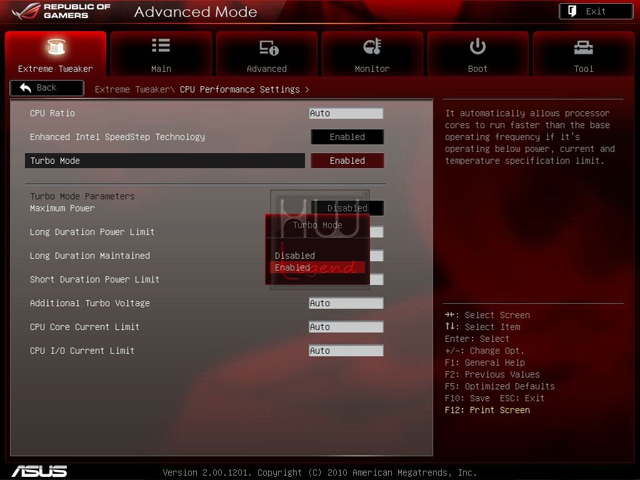The height and width of the screenshot is (480, 640).
Task: Click the Back arrow icon
Action: pos(25,87)
